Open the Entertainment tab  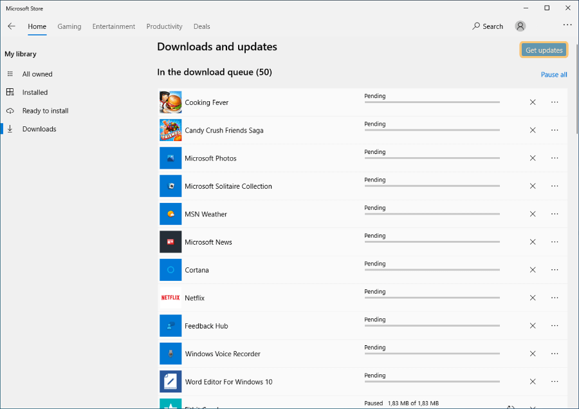(x=114, y=26)
